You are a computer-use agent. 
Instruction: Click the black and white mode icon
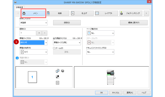57,77
